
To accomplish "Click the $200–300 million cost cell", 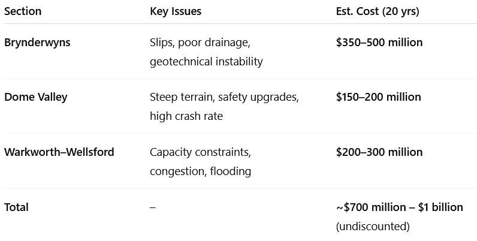I will [x=379, y=152].
